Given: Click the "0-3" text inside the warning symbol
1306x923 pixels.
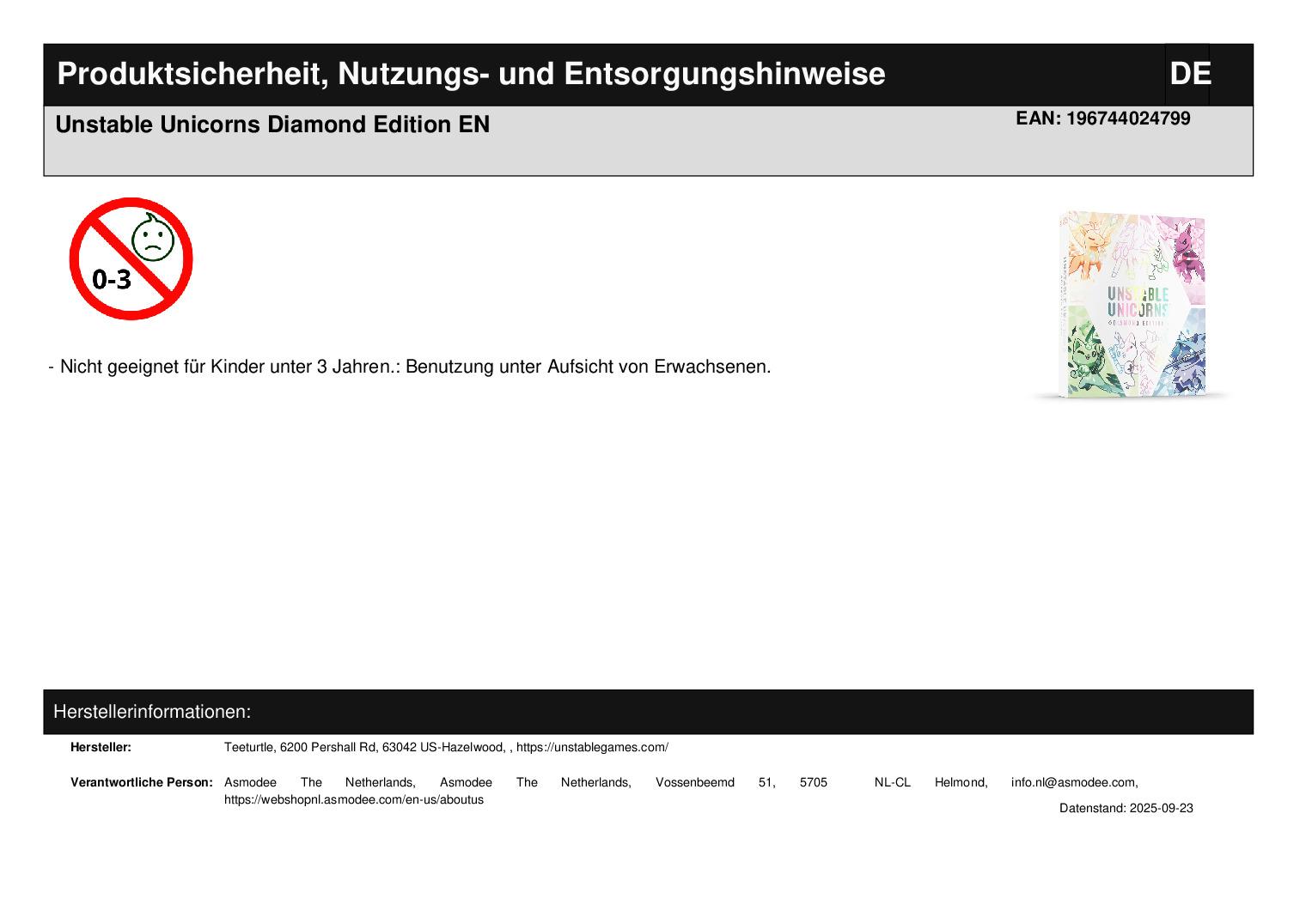Looking at the screenshot, I should tap(112, 279).
